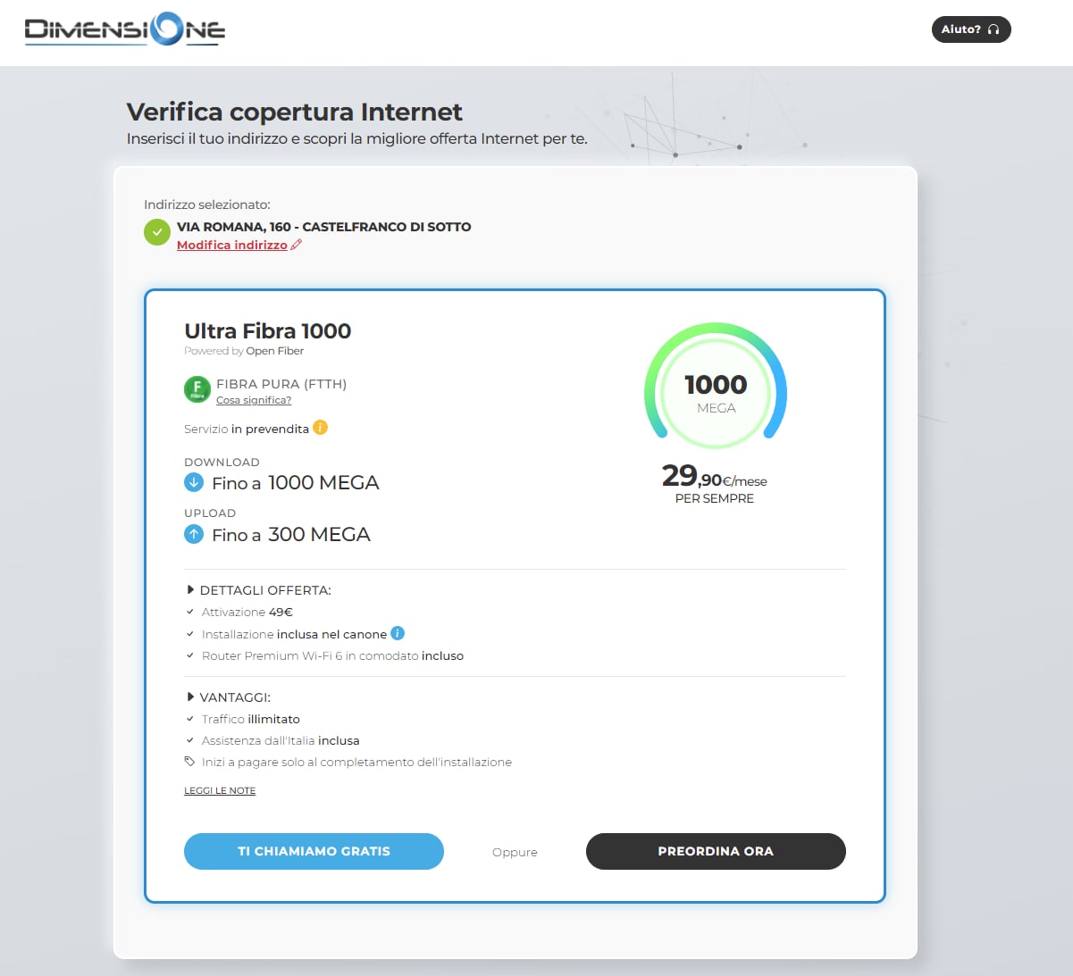Click the green address verified checkmark icon
The image size is (1073, 976).
[x=157, y=232]
